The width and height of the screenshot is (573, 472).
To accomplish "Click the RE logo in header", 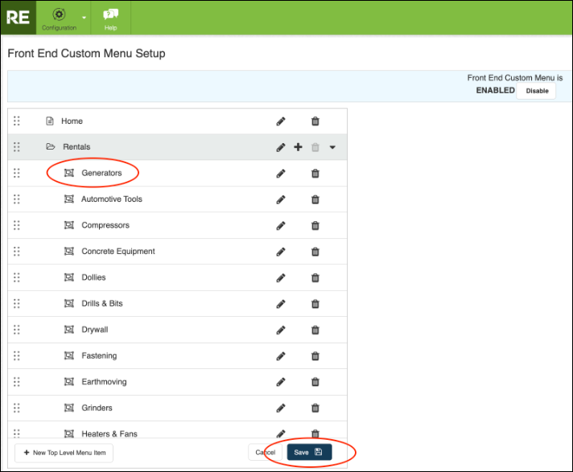I will 19,17.
